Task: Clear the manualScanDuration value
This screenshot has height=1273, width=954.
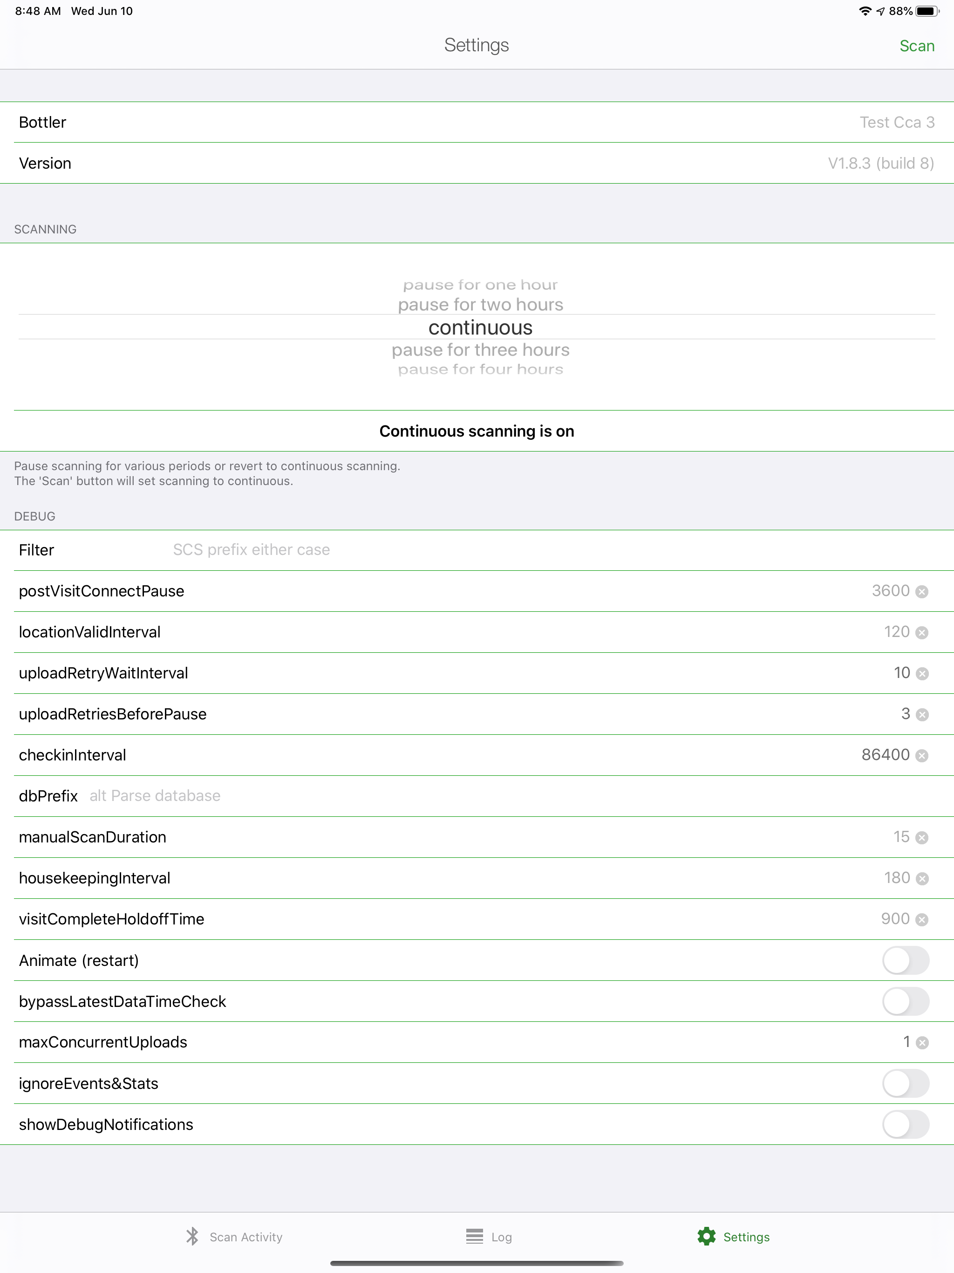Action: point(922,837)
